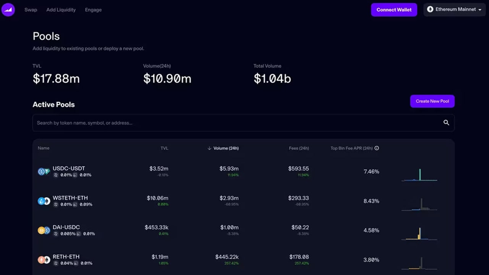Click the RETH-ETH token pair icon
Screen dimensions: 489x275
44,260
